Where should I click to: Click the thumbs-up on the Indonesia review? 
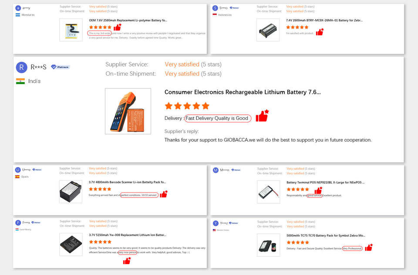click(320, 32)
